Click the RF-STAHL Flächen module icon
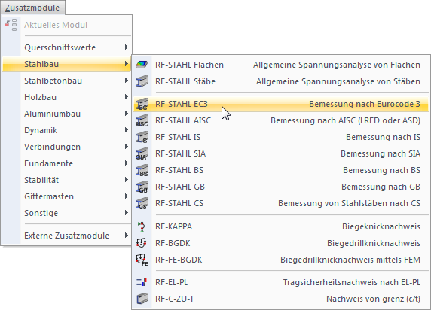431x310 pixels. (x=142, y=65)
